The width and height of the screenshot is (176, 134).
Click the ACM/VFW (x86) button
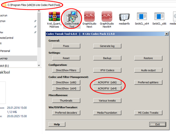tap(107, 82)
